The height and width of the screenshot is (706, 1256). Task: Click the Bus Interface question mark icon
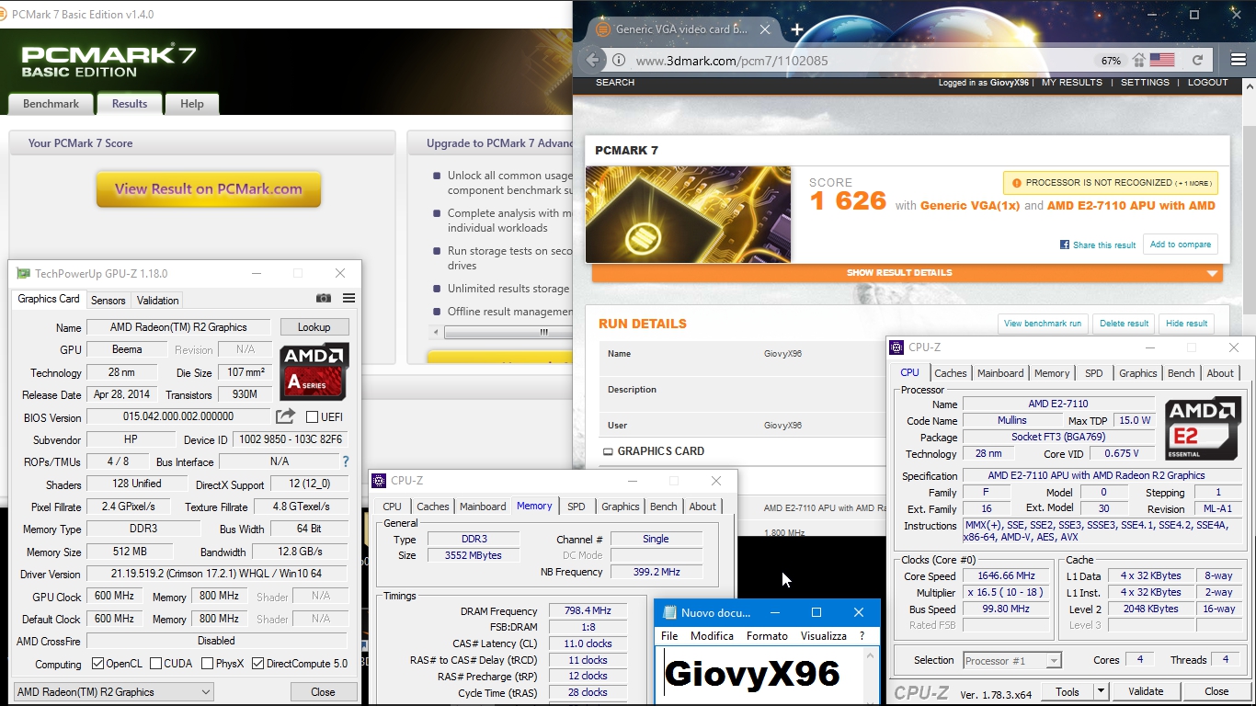pos(346,461)
